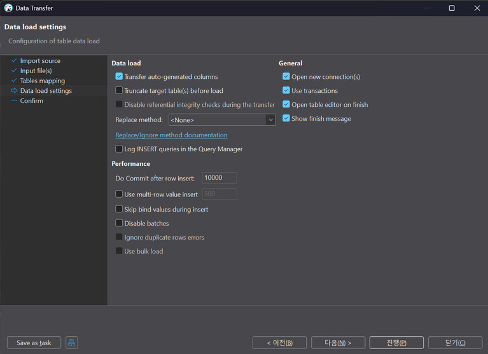Close the Data Transfer dialog window

477,8
